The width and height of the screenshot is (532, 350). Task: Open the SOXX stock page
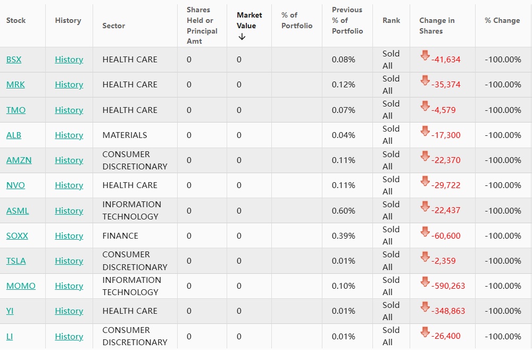17,236
